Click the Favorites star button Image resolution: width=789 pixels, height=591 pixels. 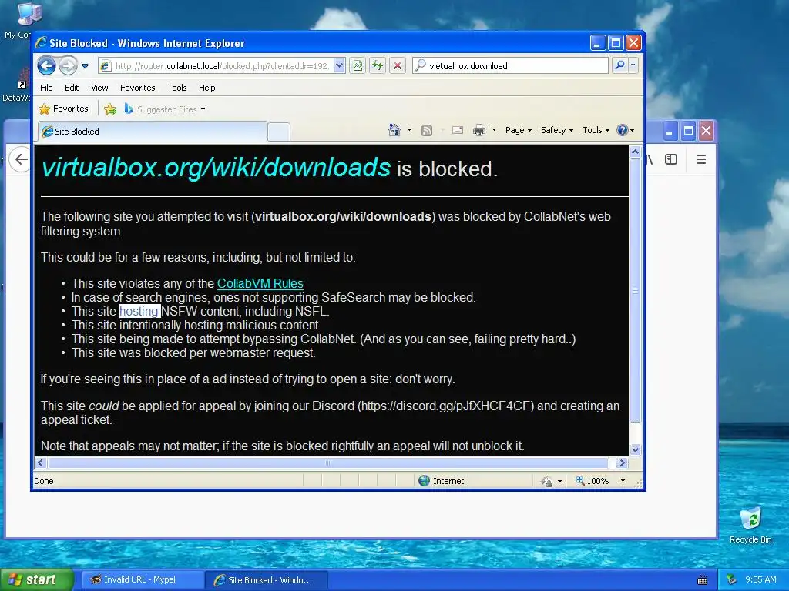[x=63, y=109]
